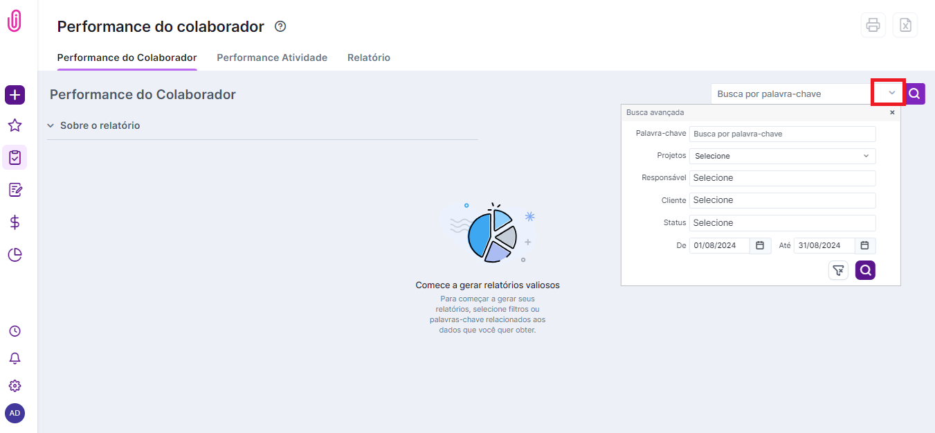
Task: Open the 'De' start date calendar picker
Action: click(x=760, y=245)
